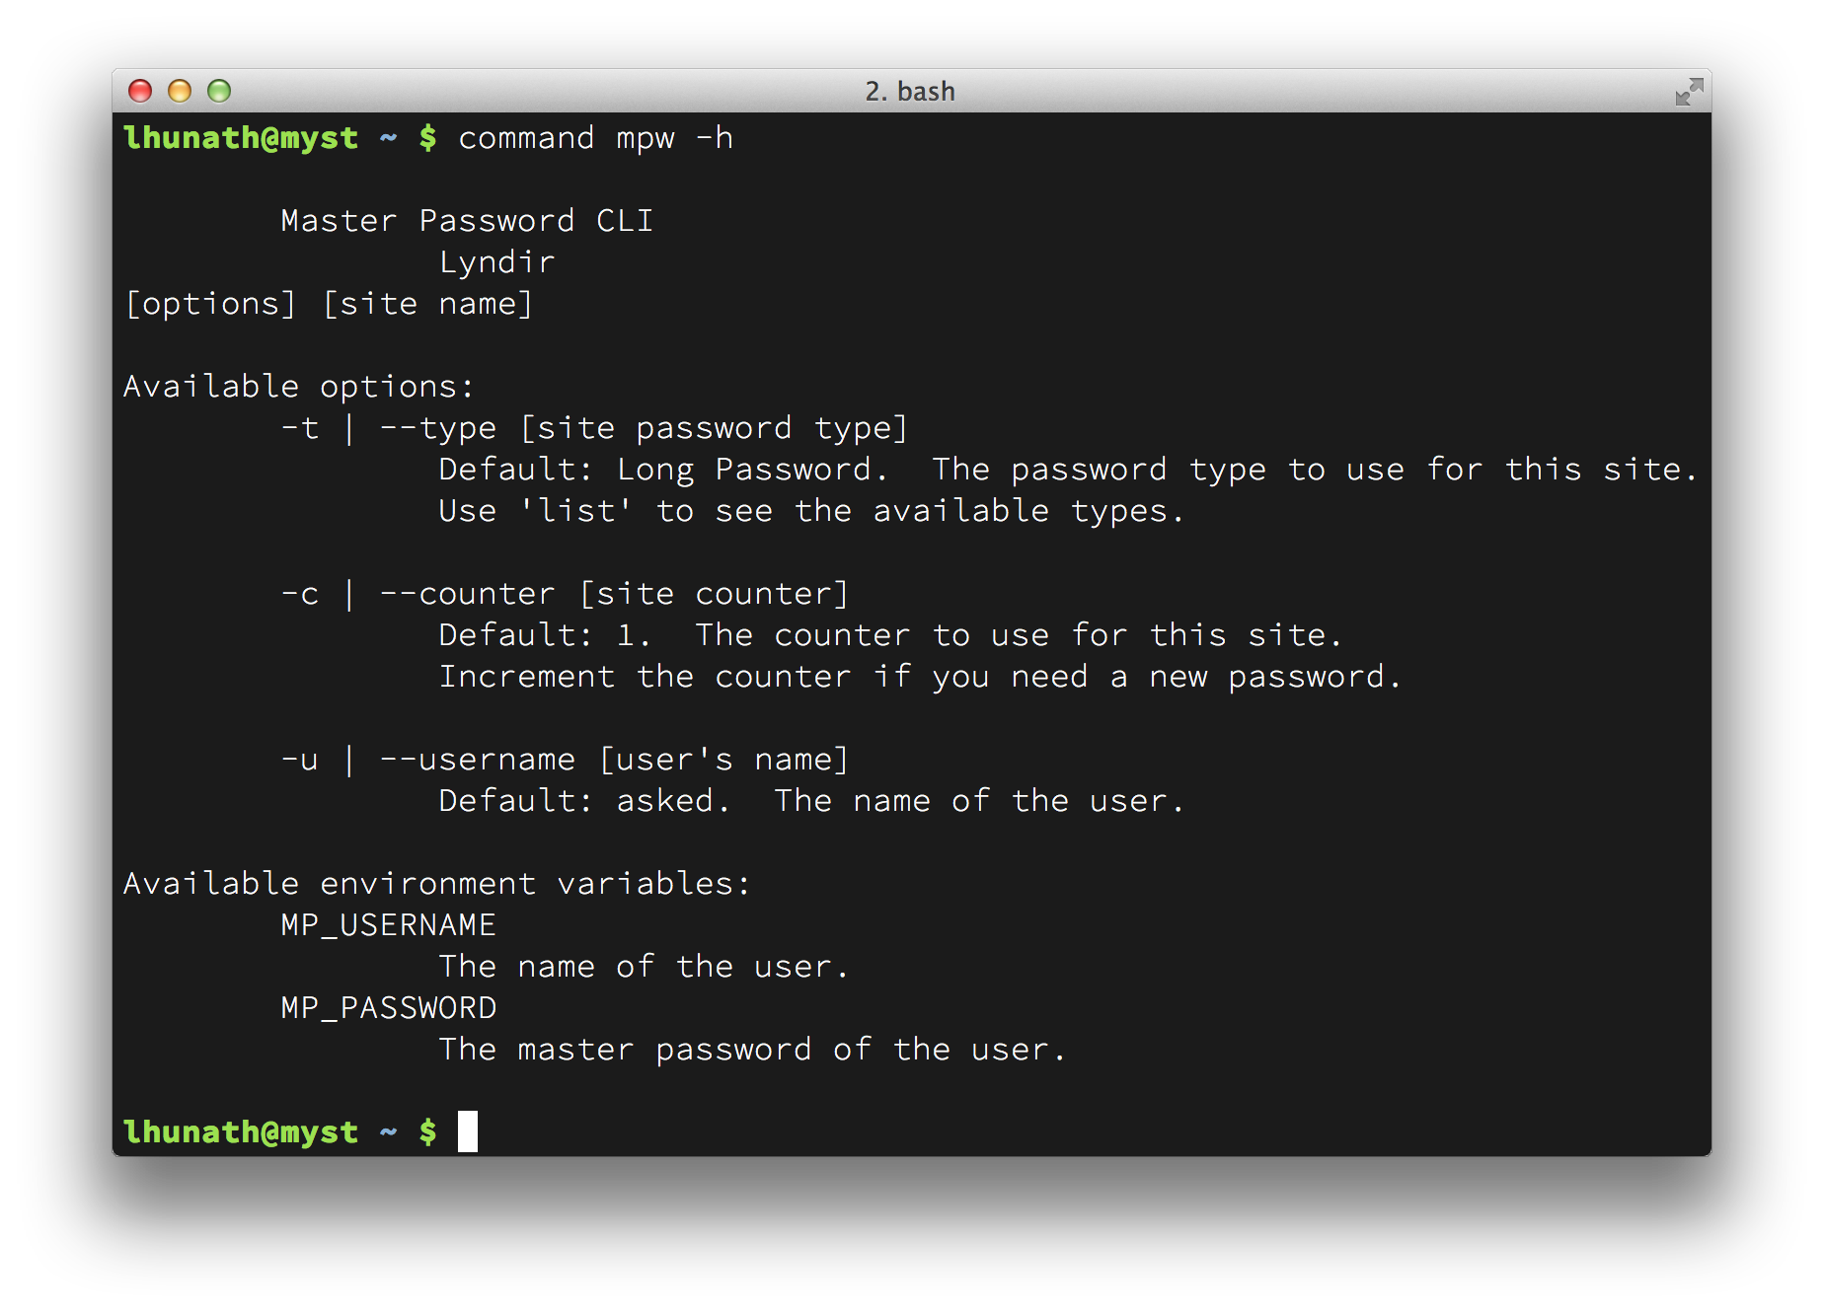Click the "--counter" option flag
Image resolution: width=1824 pixels, height=1312 pixels.
pyautogui.click(x=467, y=594)
